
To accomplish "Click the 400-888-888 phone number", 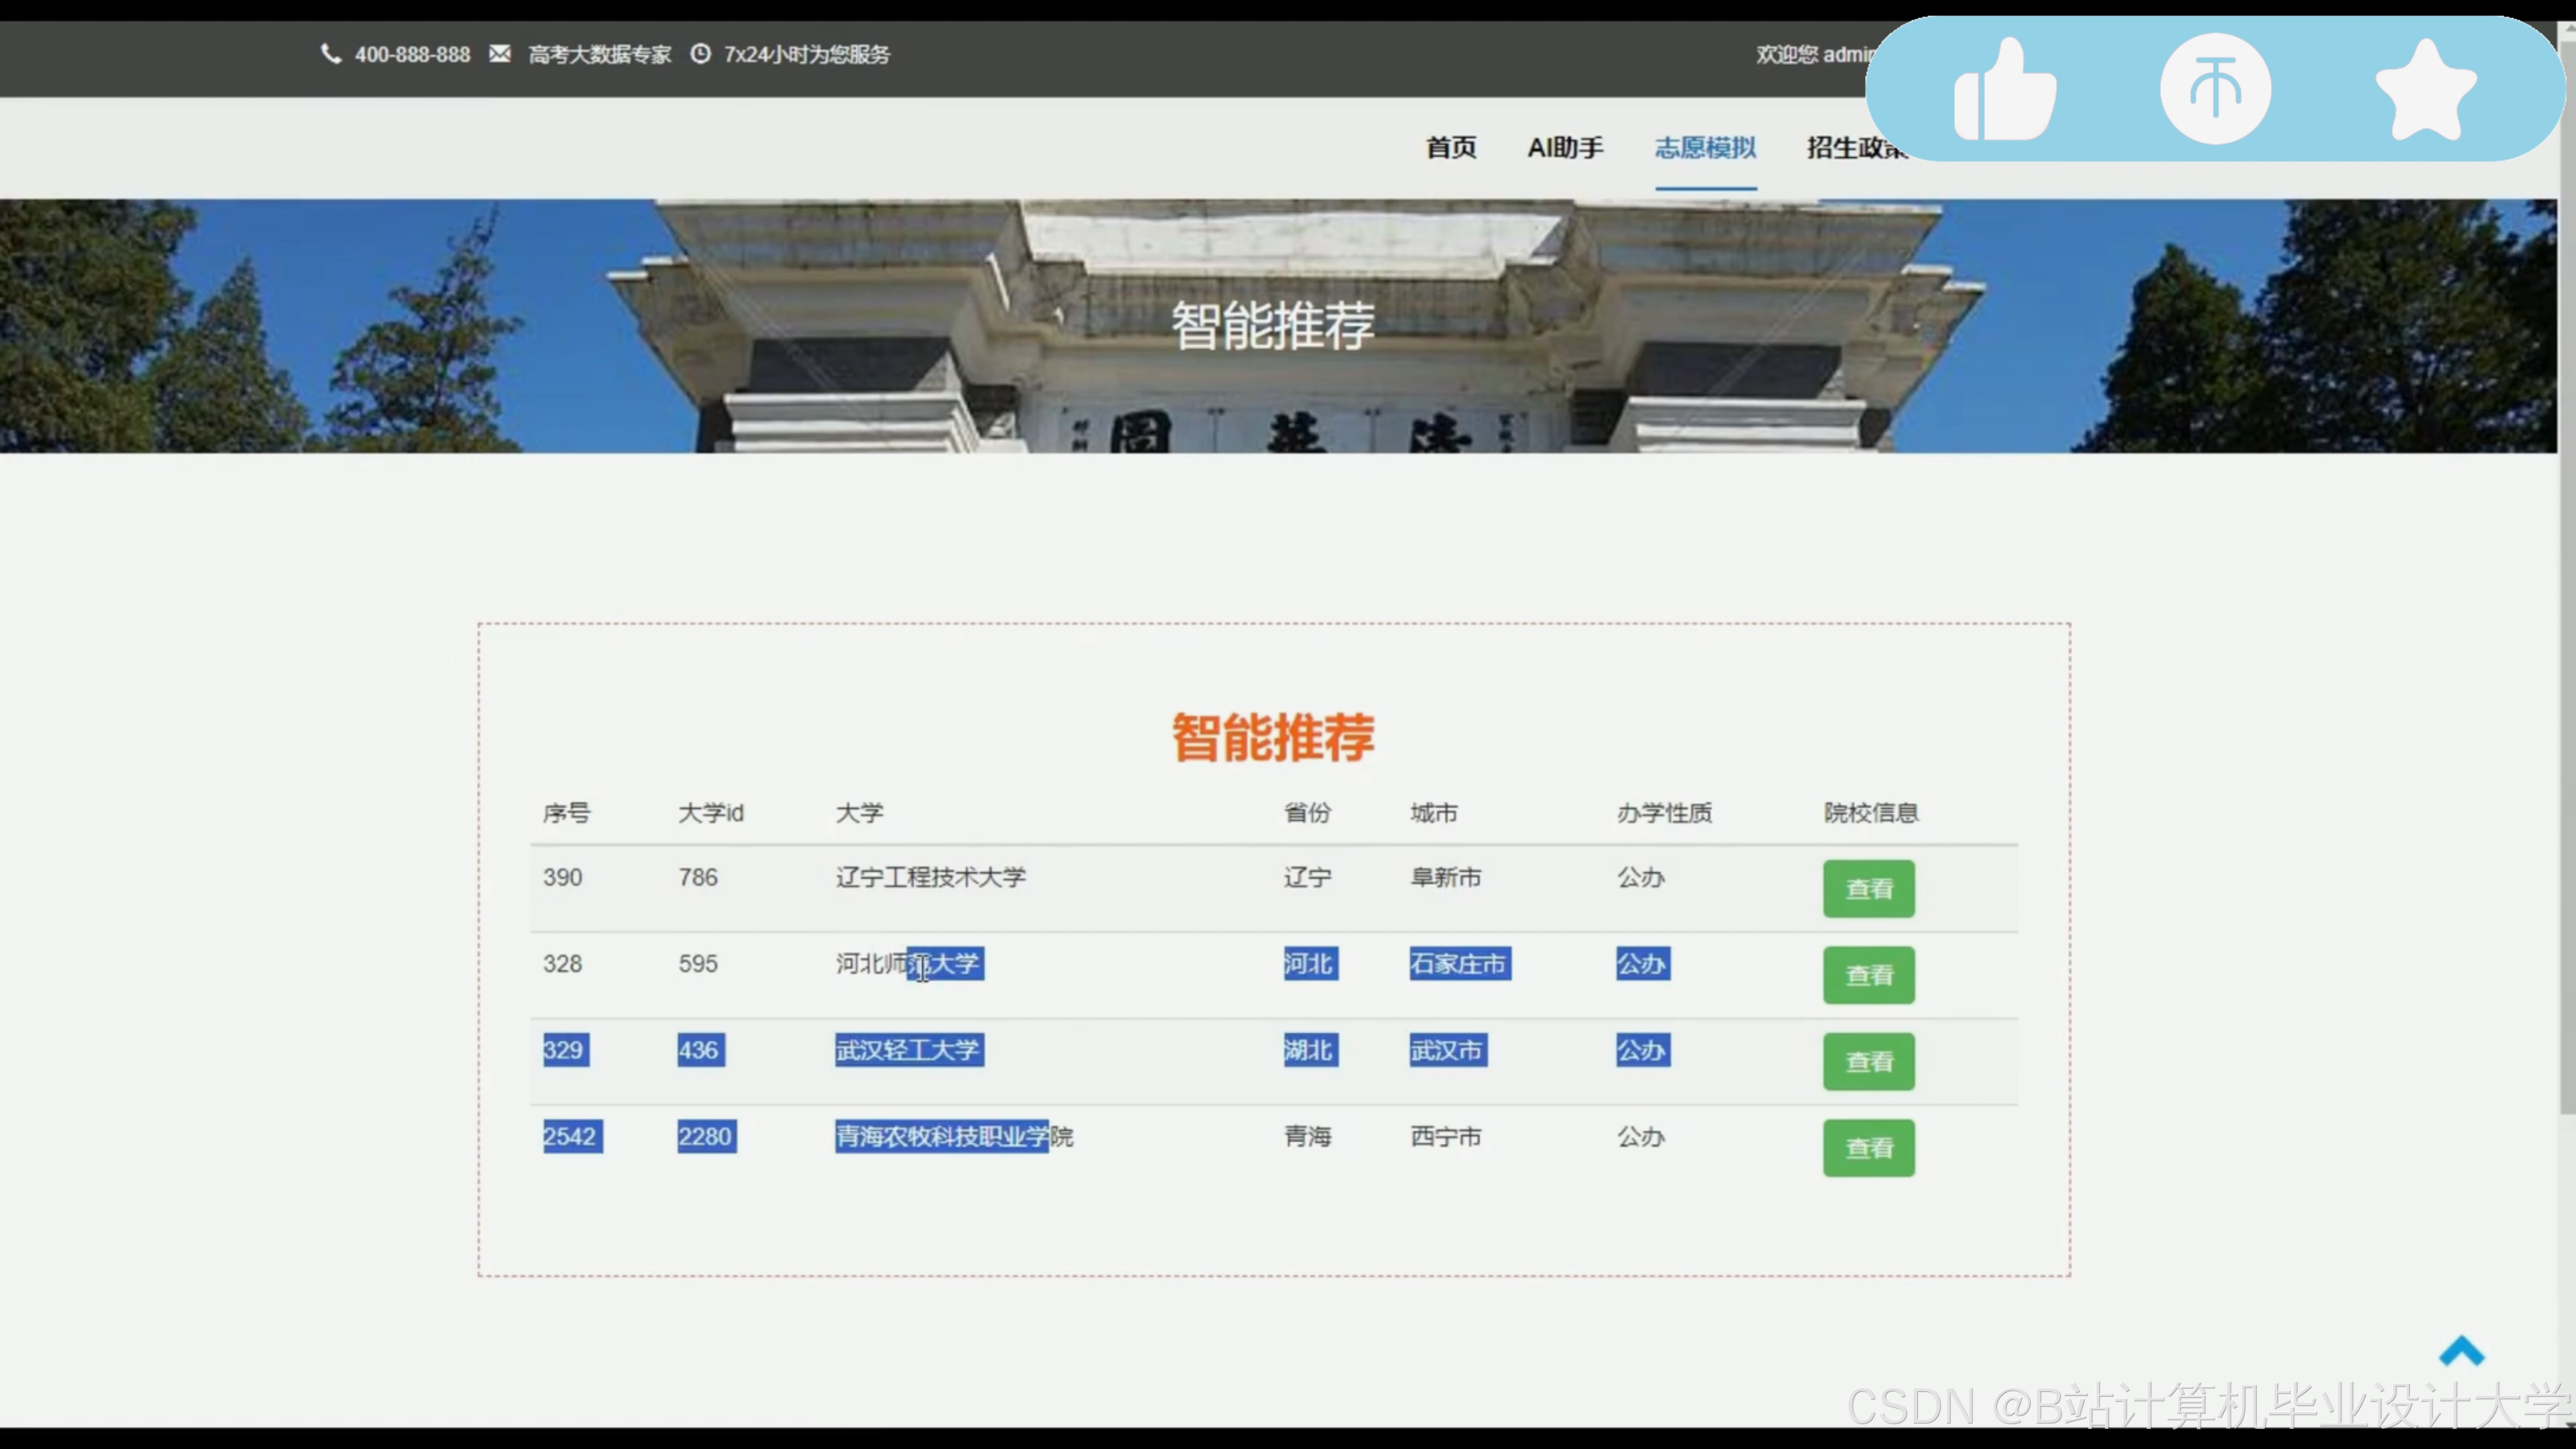I will tap(412, 55).
